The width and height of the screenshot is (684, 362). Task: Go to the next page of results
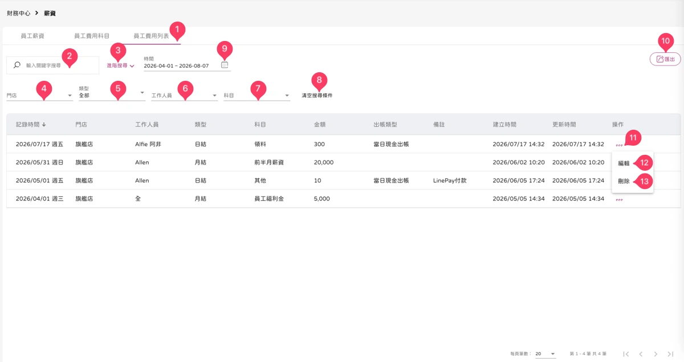coord(655,354)
